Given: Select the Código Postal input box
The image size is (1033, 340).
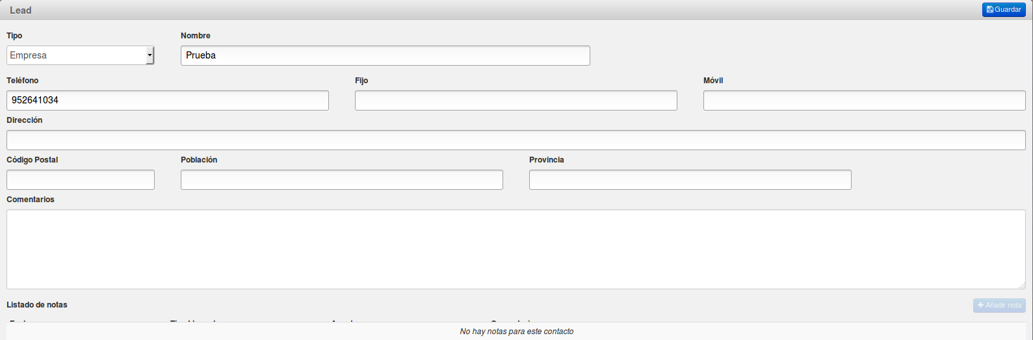Looking at the screenshot, I should [81, 179].
